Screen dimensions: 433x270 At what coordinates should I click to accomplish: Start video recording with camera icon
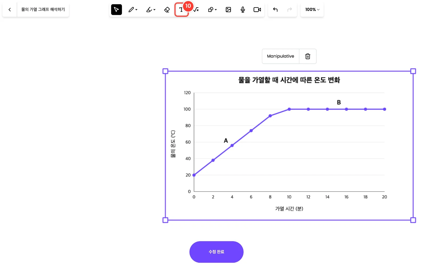[257, 10]
